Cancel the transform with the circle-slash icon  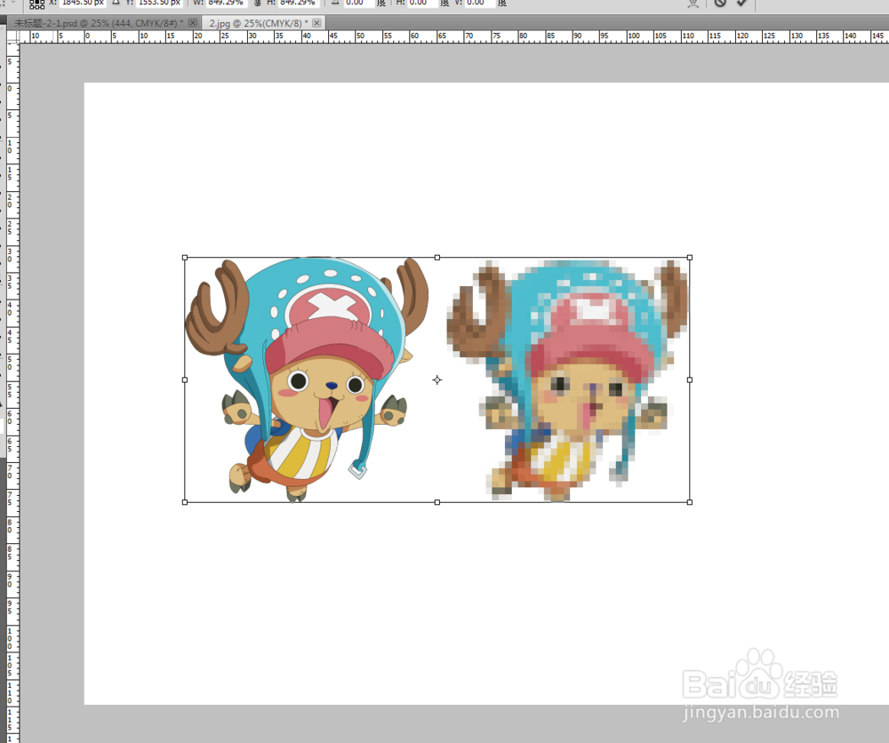point(720,3)
